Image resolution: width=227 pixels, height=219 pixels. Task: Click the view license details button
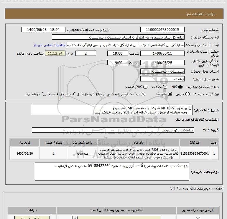pyautogui.click(x=32, y=218)
